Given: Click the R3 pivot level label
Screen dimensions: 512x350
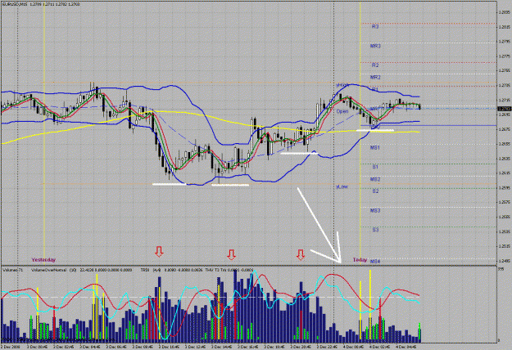Looking at the screenshot, I should tap(375, 26).
